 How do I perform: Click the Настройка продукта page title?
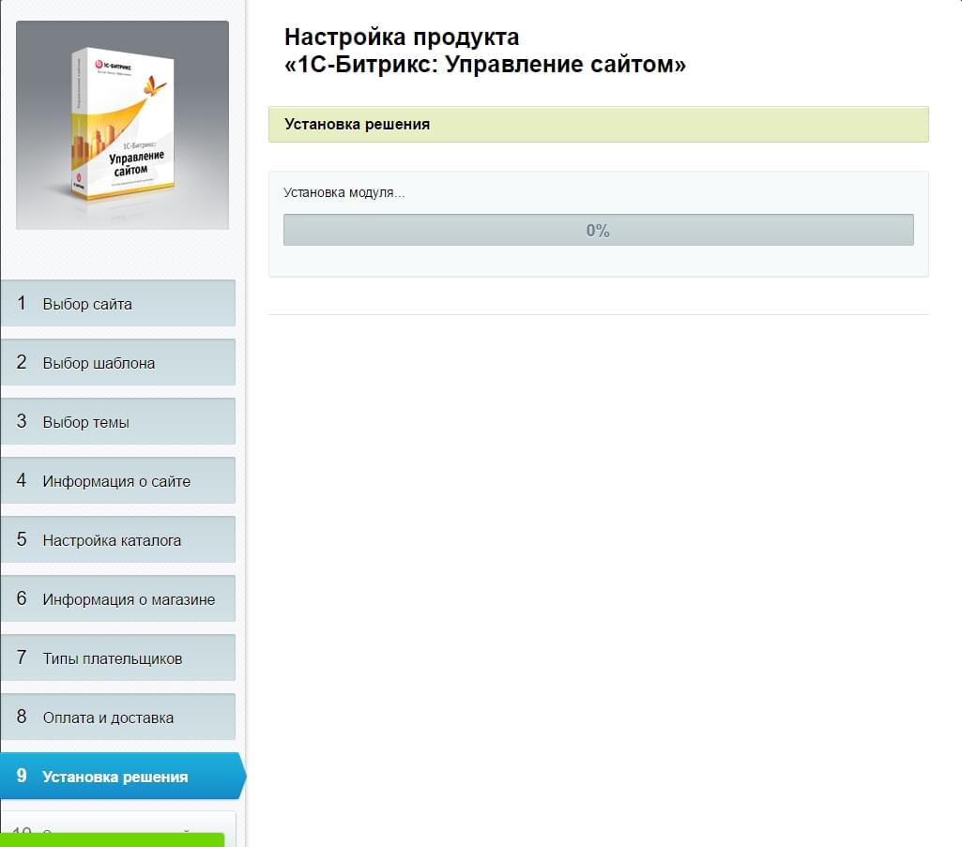[x=484, y=51]
